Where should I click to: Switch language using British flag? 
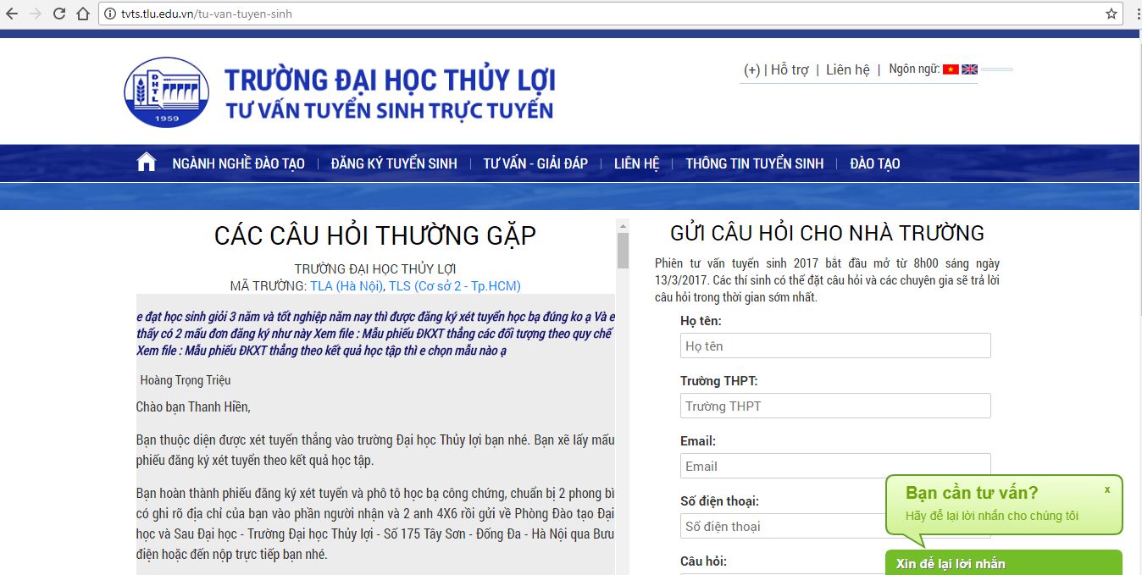pos(969,69)
